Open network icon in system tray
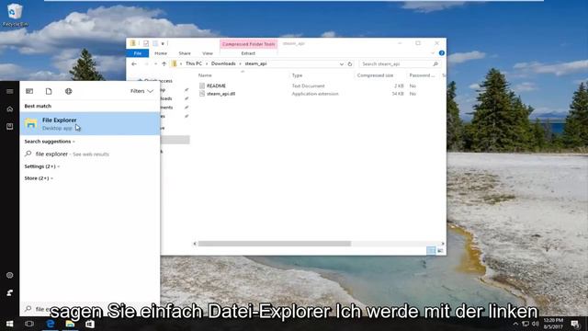The image size is (588, 331). tap(526, 324)
